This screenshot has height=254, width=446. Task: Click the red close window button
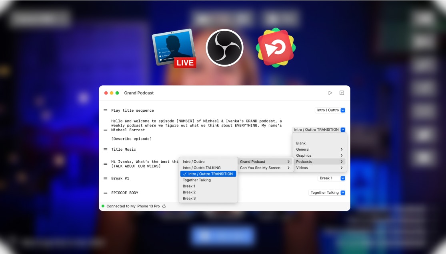[106, 93]
